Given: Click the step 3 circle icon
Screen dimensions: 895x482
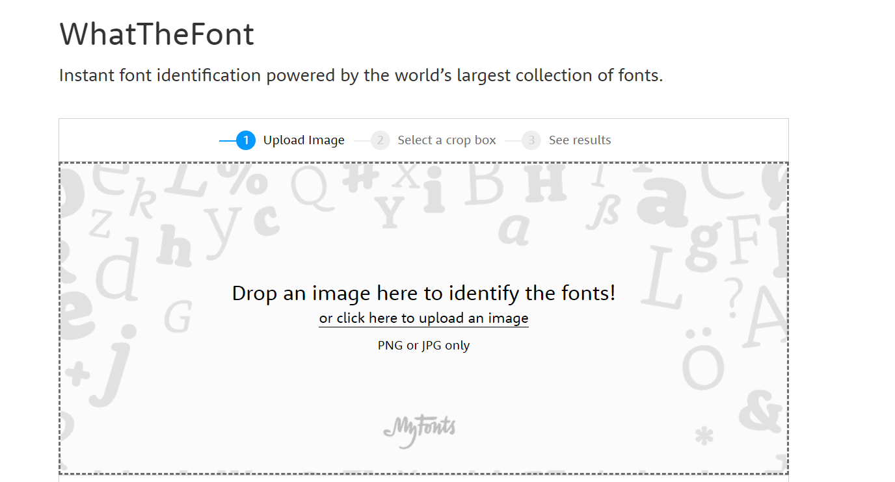Looking at the screenshot, I should [x=531, y=140].
